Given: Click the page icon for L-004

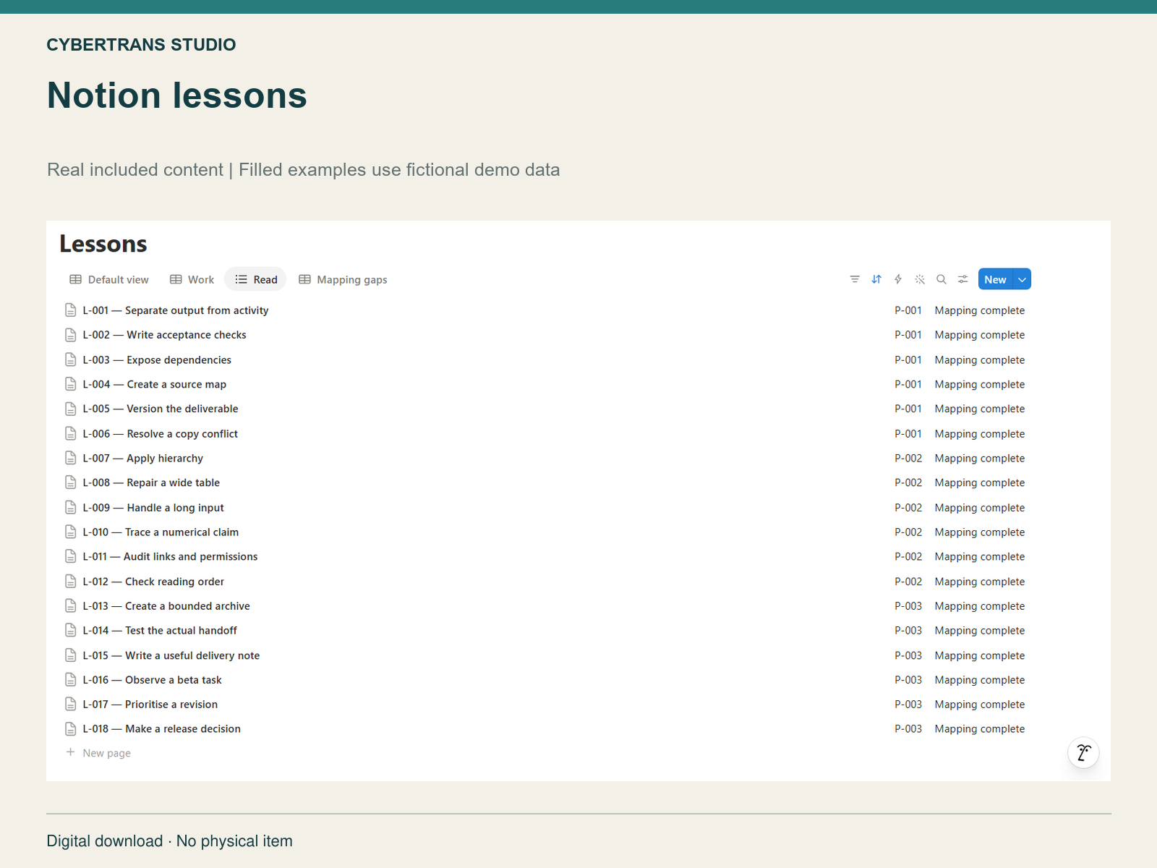Looking at the screenshot, I should (x=71, y=384).
